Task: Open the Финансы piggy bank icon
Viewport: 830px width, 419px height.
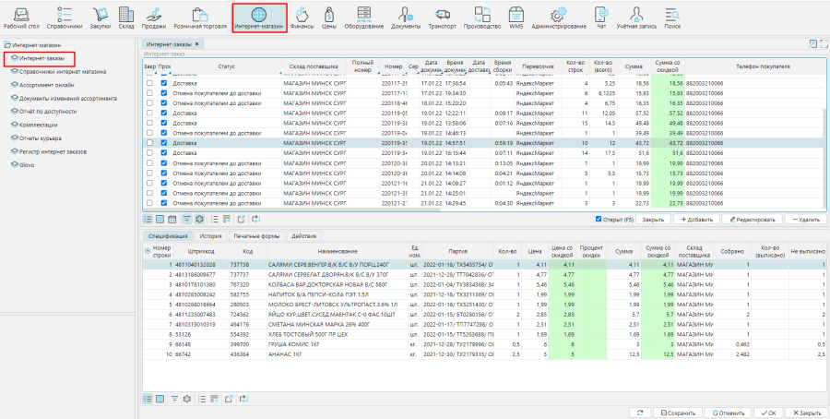Action: (302, 15)
